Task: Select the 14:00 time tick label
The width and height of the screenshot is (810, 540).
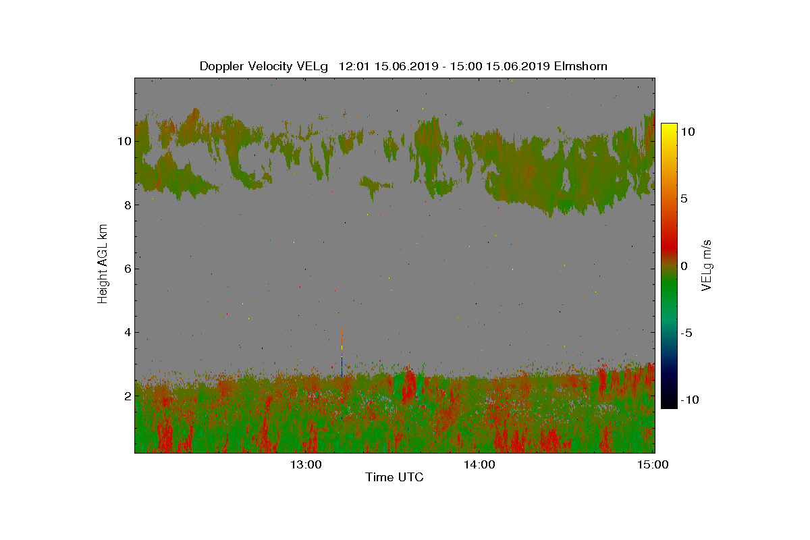Action: pyautogui.click(x=479, y=464)
